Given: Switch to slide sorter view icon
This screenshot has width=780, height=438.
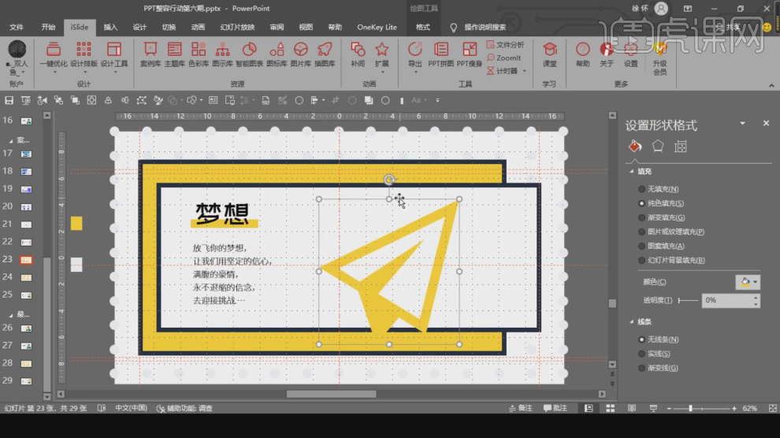Looking at the screenshot, I should pyautogui.click(x=611, y=408).
